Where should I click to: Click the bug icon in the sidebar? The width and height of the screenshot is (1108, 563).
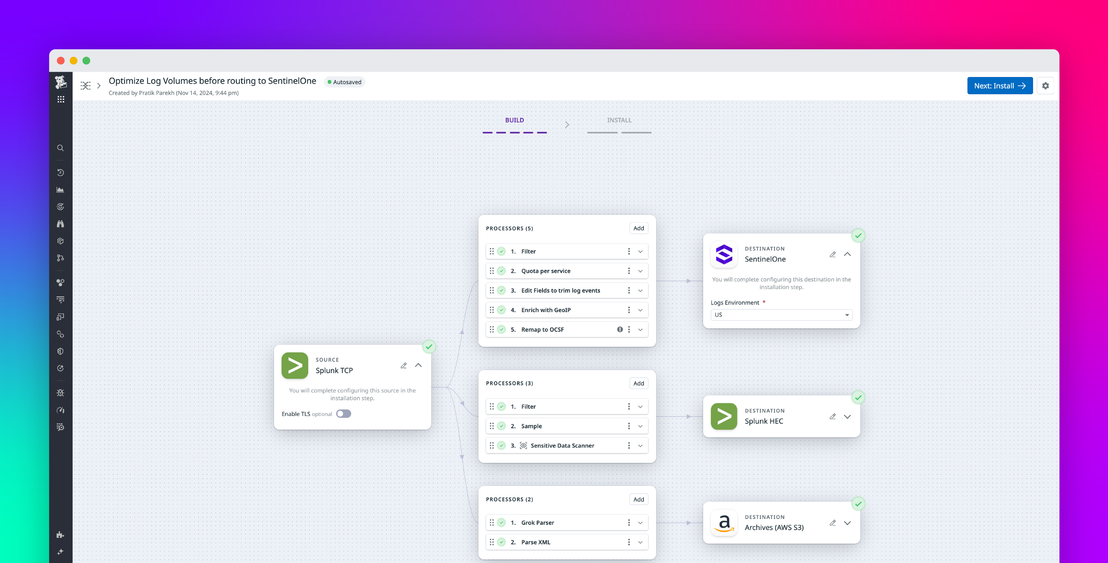(61, 393)
